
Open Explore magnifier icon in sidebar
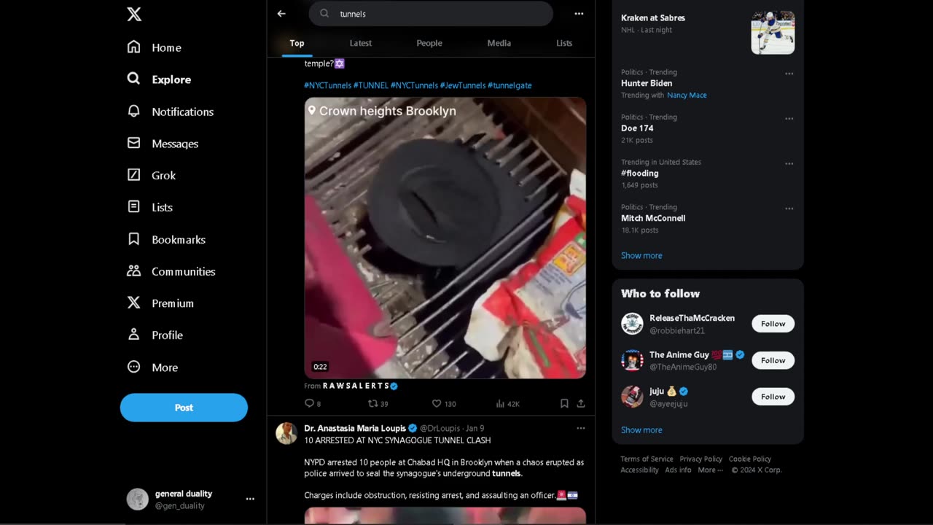pos(133,79)
